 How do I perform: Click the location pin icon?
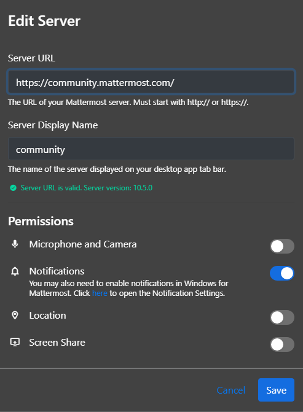15,316
